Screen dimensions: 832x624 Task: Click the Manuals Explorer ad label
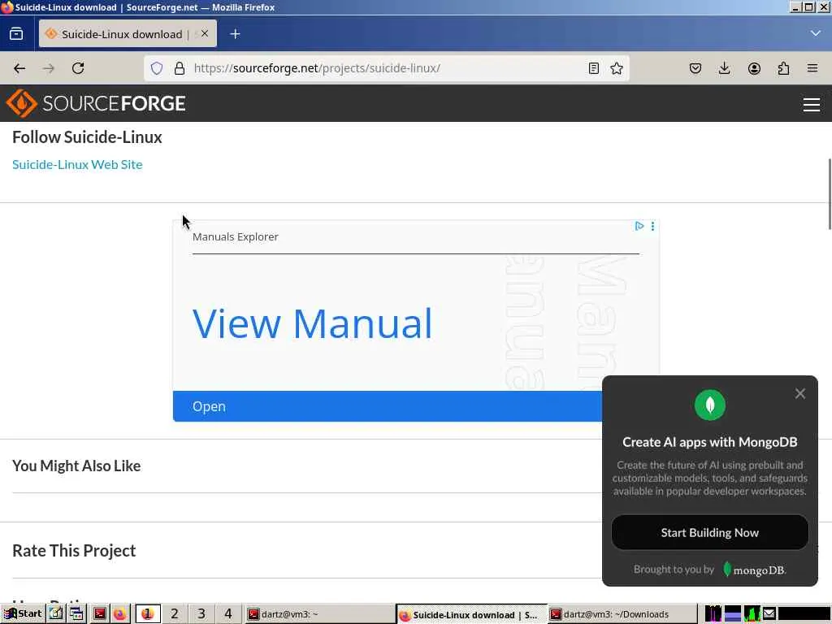point(235,236)
